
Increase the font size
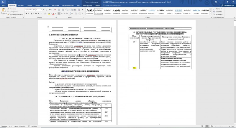click(x=44, y=10)
